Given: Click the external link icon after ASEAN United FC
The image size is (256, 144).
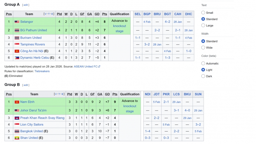Looking at the screenshot, I should [99, 67].
